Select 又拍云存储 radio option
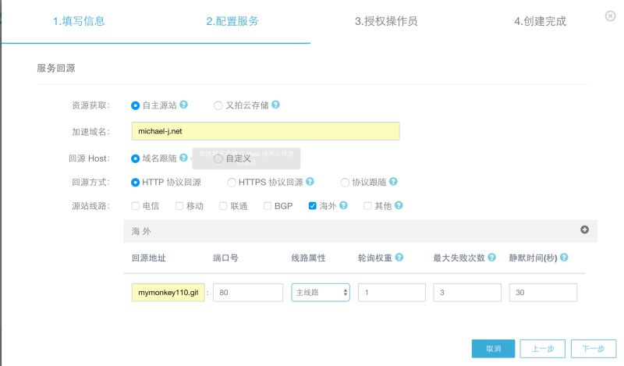This screenshot has width=624, height=366. 218,105
